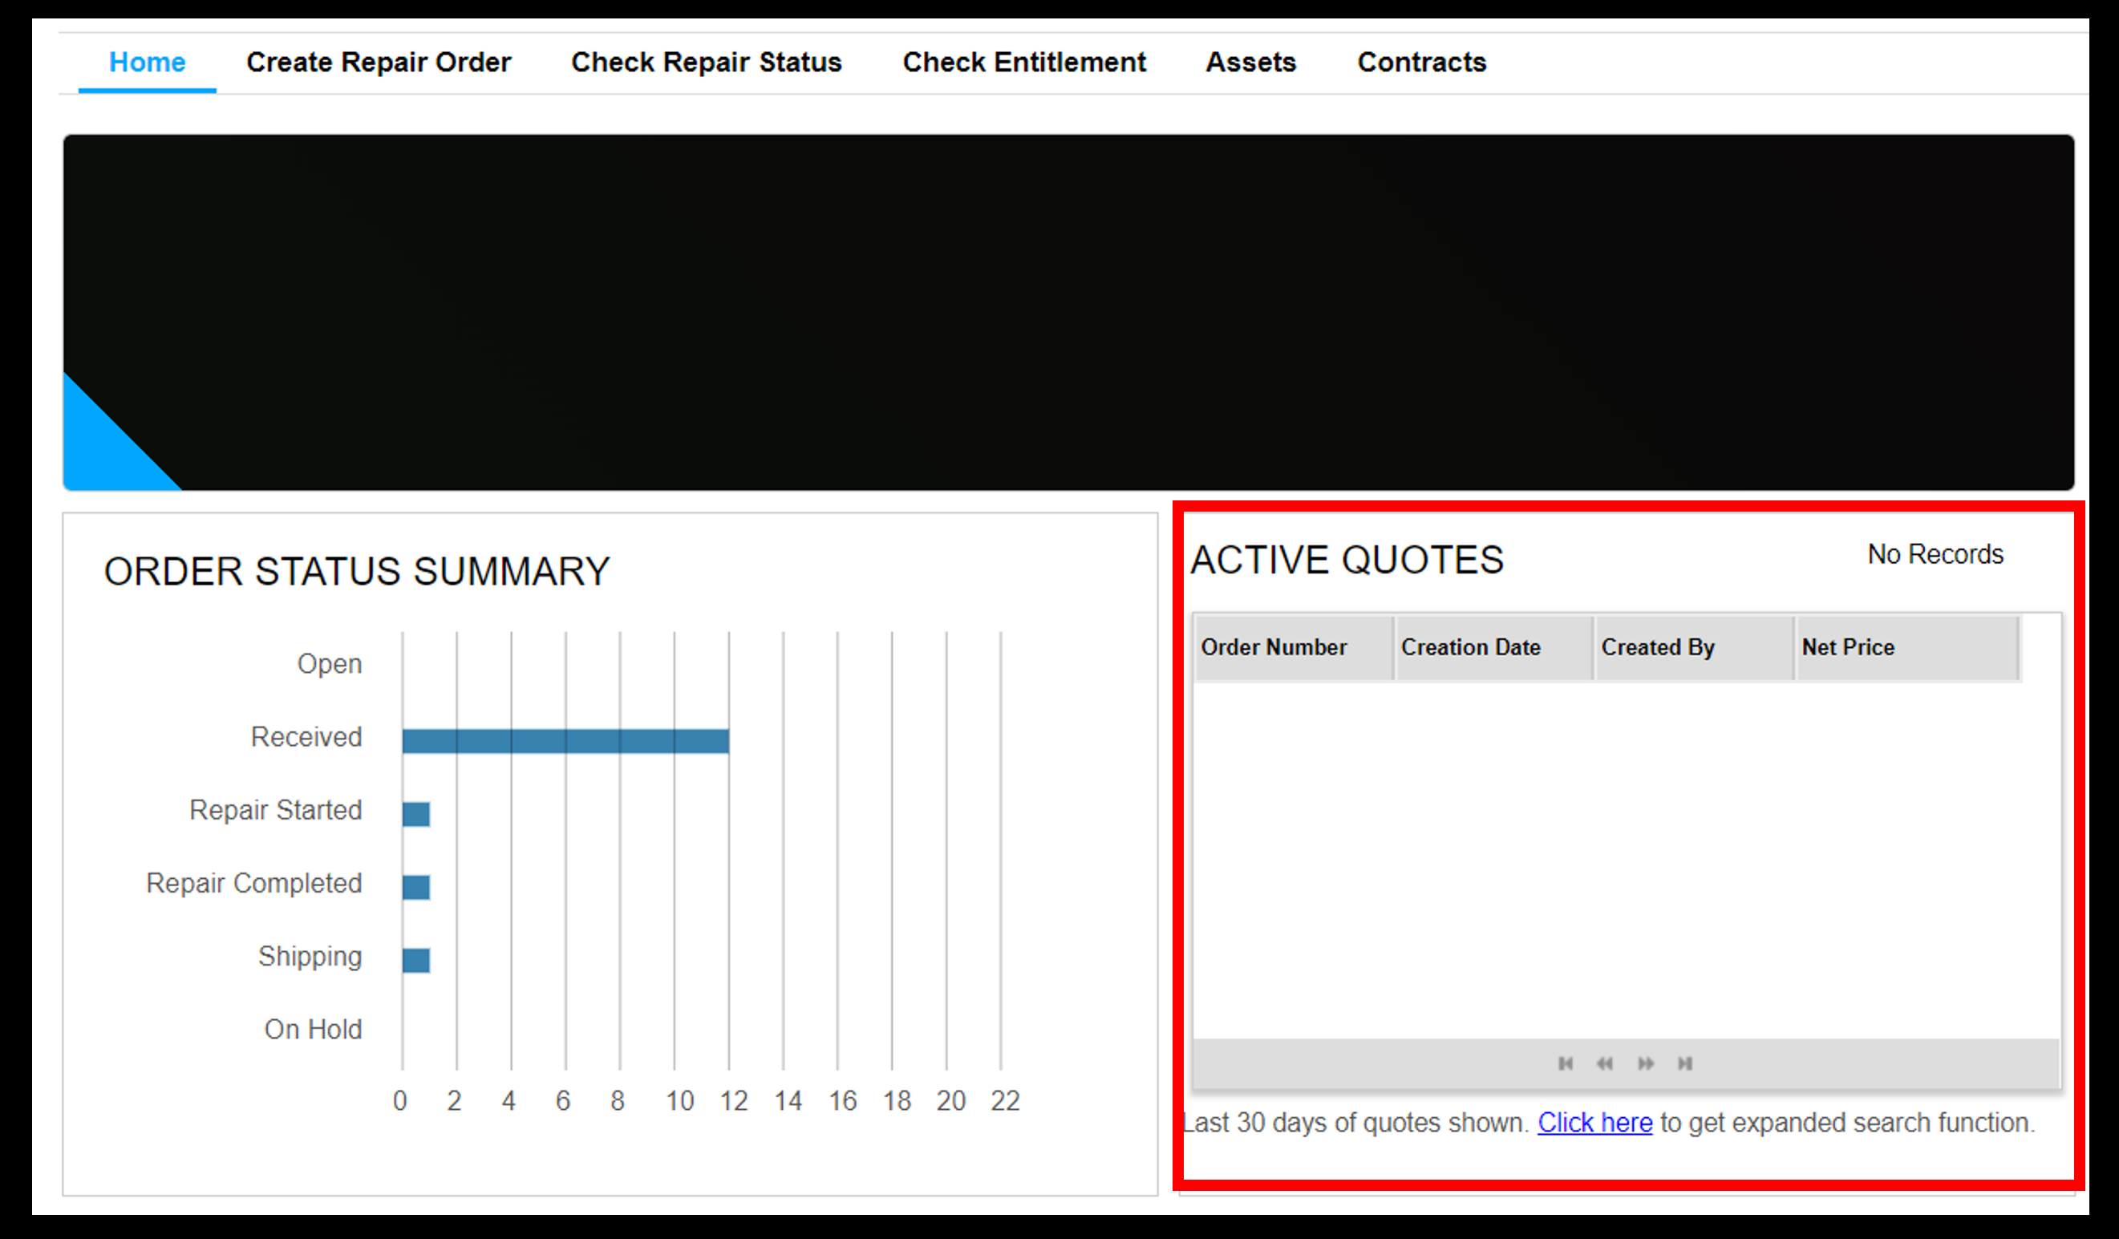Sort quotes by Creation Date column

point(1493,647)
